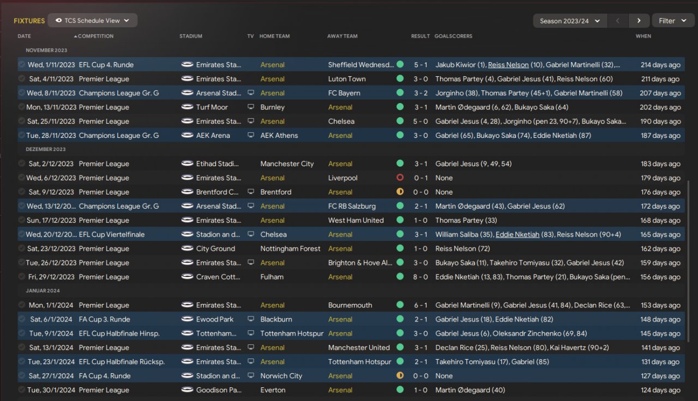Click the green win indicator for the Luton Town match
The height and width of the screenshot is (401, 698).
coord(400,79)
